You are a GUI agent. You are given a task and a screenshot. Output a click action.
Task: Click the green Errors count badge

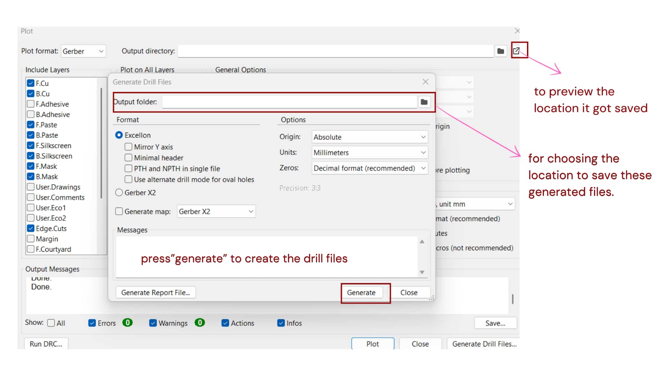[127, 323]
